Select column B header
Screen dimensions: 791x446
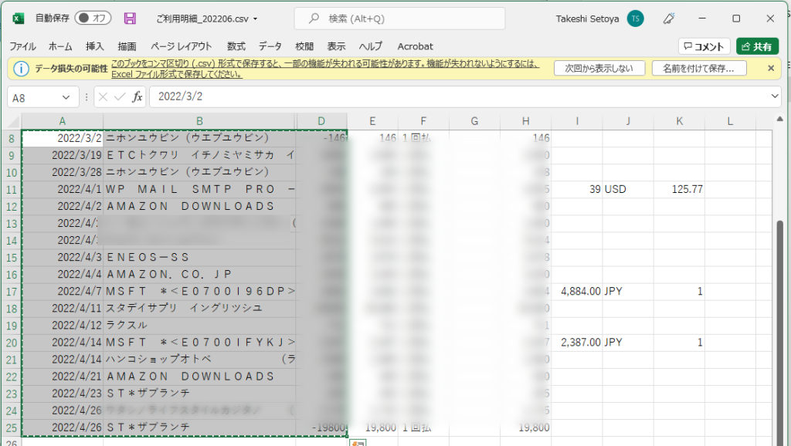(x=200, y=121)
